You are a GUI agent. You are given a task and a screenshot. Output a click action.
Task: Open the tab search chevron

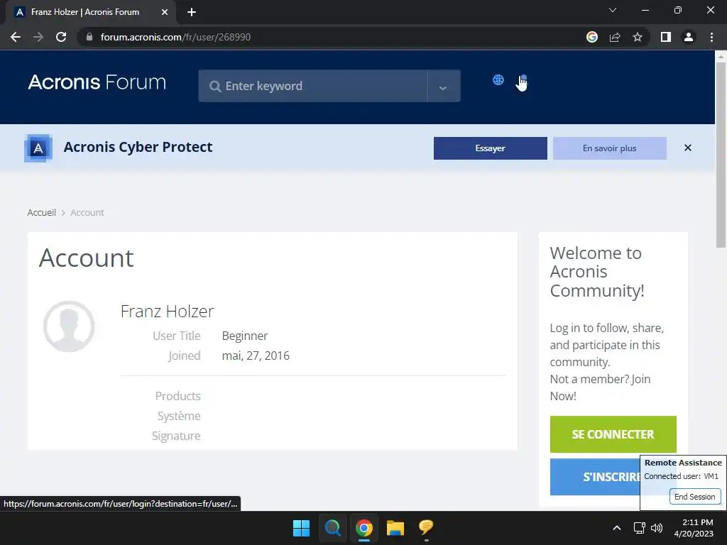pos(613,10)
